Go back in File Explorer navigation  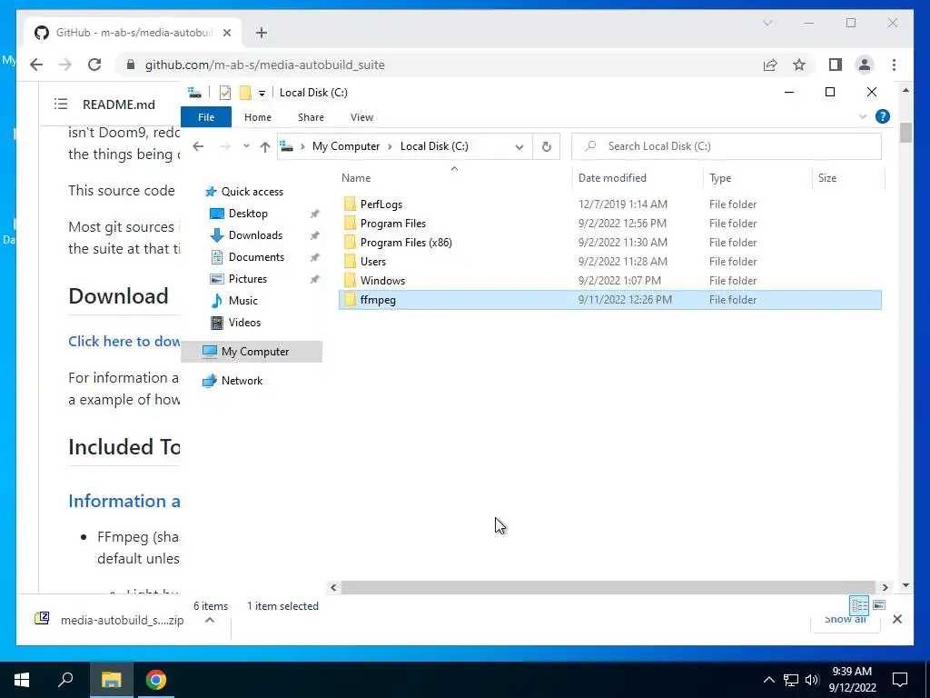tap(198, 146)
